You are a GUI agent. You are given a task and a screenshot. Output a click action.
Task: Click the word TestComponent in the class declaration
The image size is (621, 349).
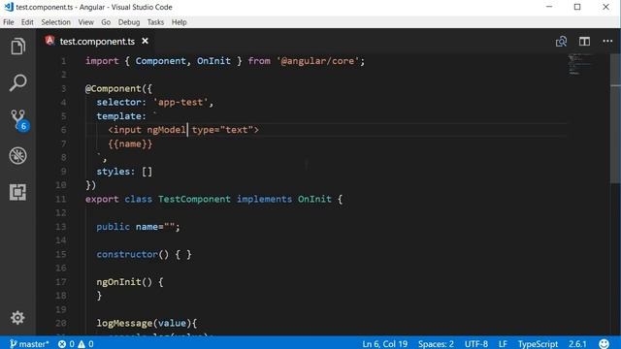194,199
